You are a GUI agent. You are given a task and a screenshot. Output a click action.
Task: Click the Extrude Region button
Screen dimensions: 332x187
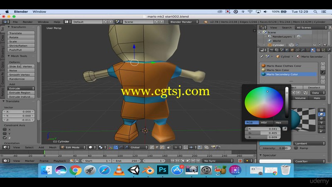click(21, 93)
